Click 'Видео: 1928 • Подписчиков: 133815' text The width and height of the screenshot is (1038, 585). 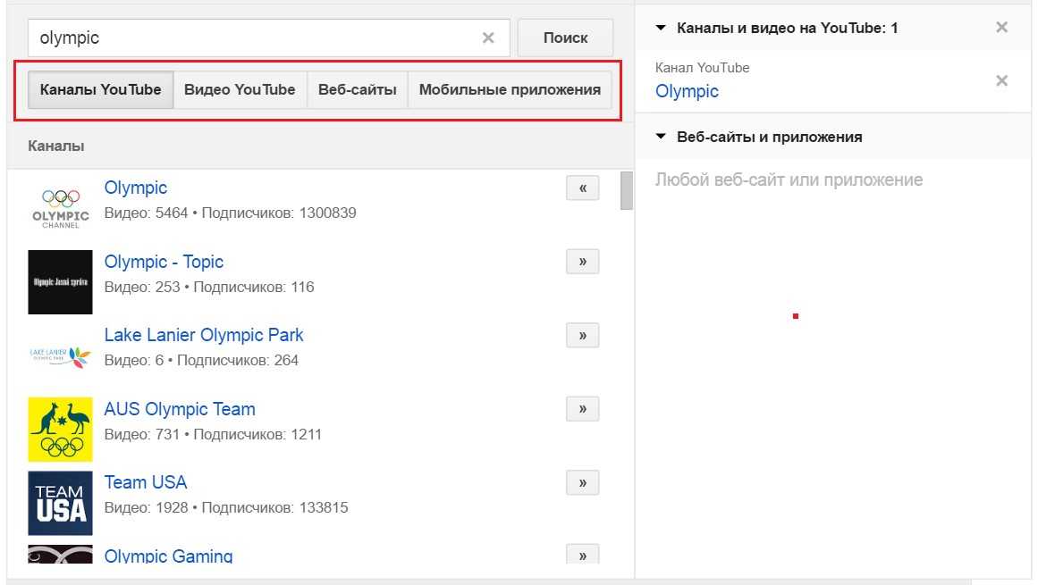pos(225,507)
